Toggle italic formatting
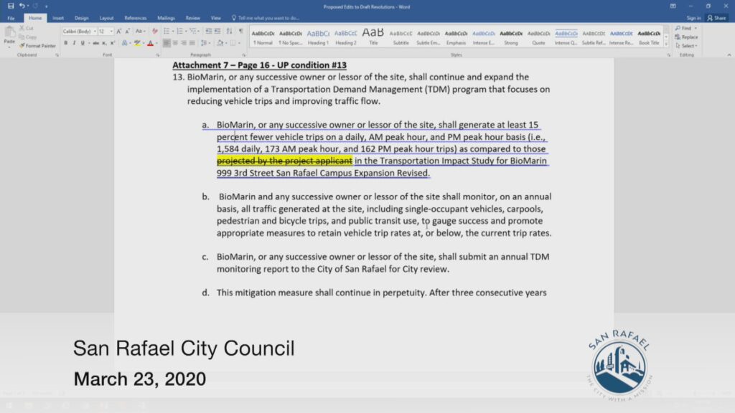Viewport: 735px width, 413px height. 74,43
